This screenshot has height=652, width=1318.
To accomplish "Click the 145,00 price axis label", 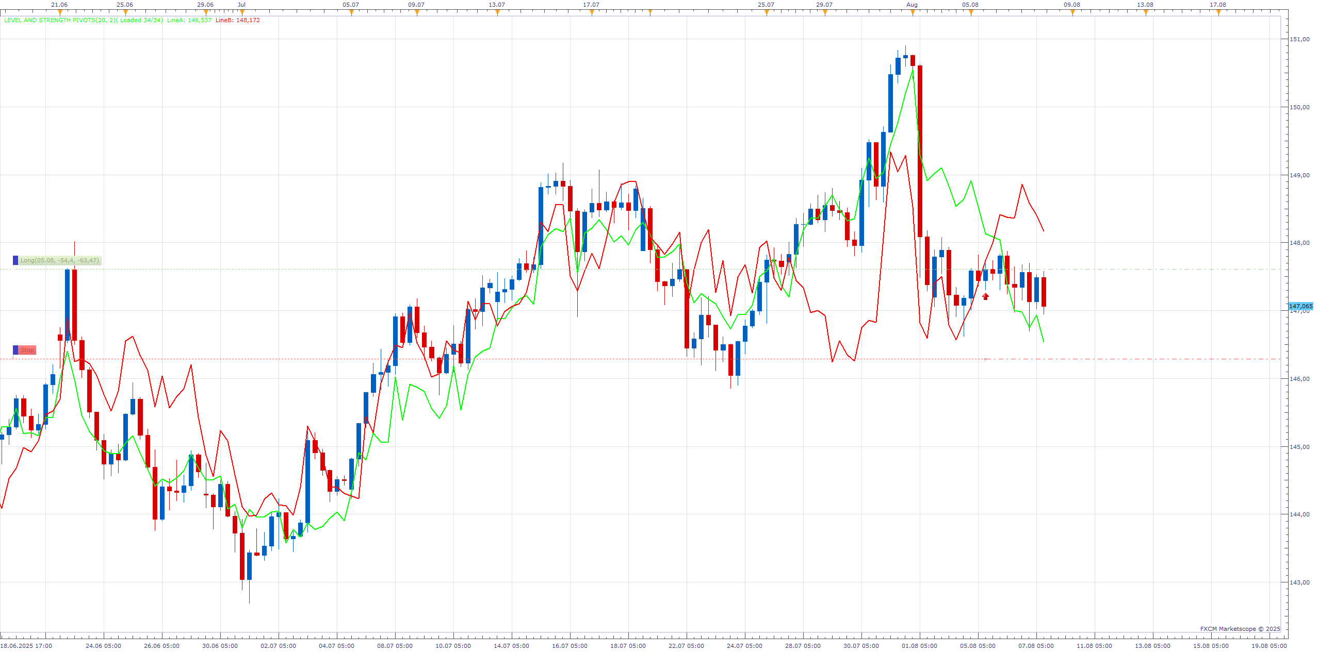I will [x=1299, y=447].
